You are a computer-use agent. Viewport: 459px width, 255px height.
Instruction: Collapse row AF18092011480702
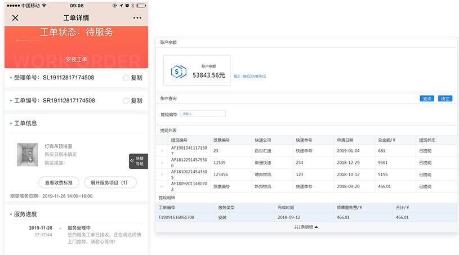pos(162,186)
